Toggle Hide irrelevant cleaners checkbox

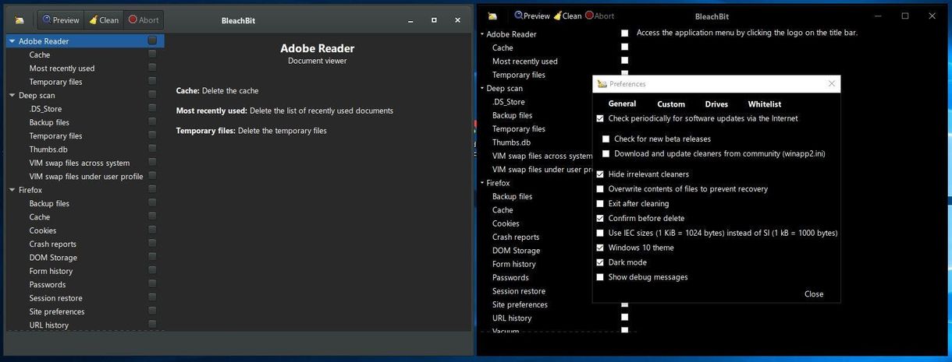coord(600,174)
